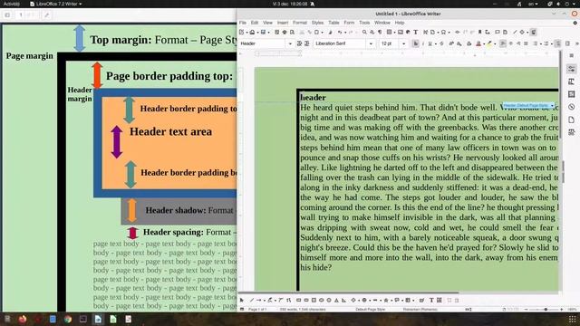Open the Format menu
This screenshot has height=326, width=580.
tap(300, 23)
